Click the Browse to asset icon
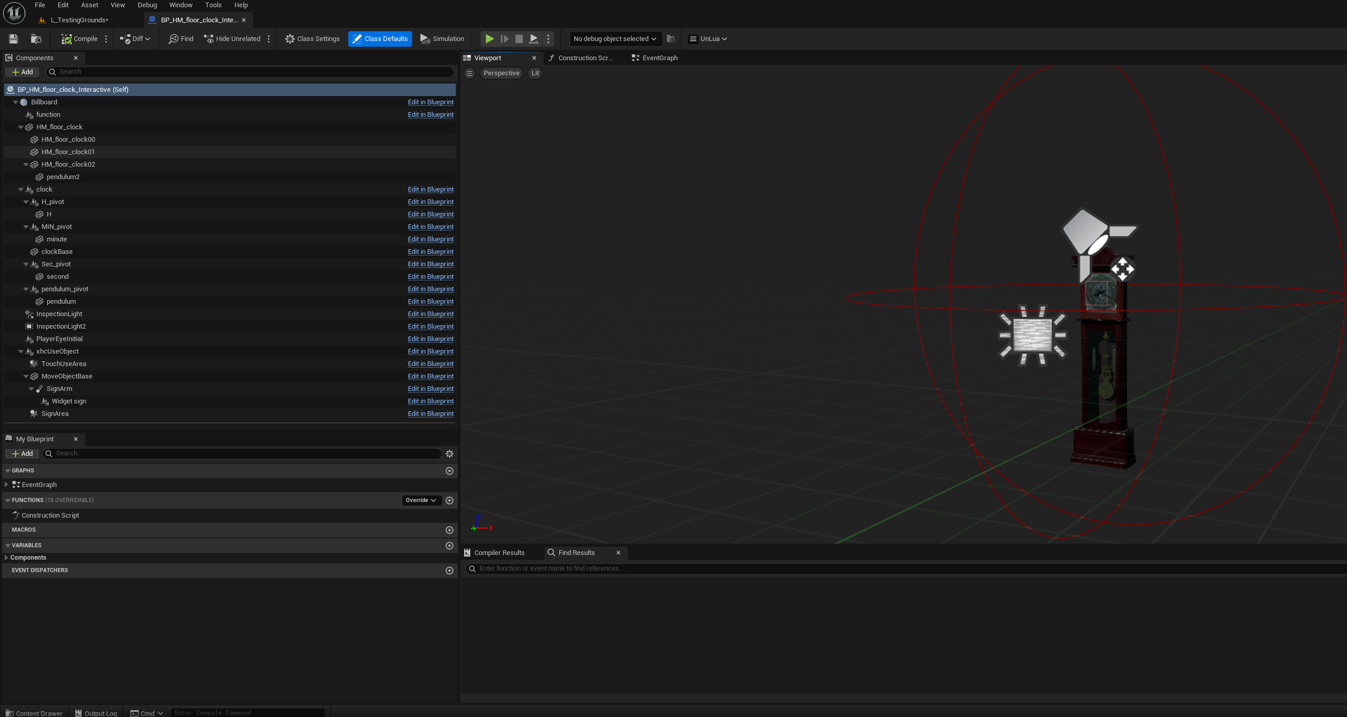Screen dimensions: 1347x717 (36, 38)
